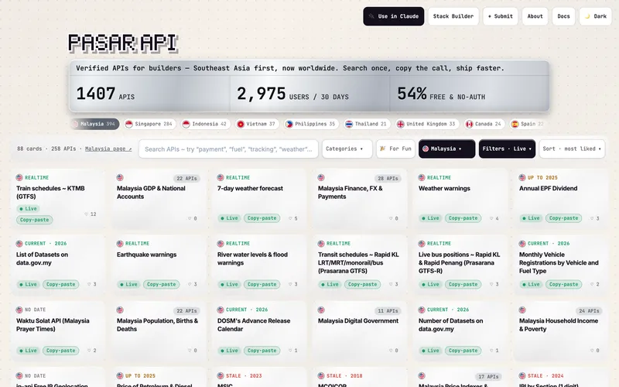Click Copy-paste tag on Earthquake warnings card
The height and width of the screenshot is (387, 619).
[161, 284]
